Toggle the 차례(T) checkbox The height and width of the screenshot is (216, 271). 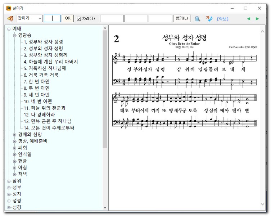pyautogui.click(x=79, y=19)
